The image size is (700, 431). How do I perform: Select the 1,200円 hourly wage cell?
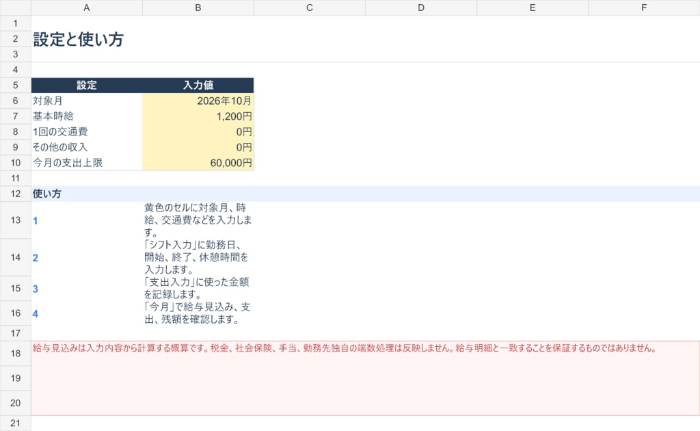click(x=198, y=116)
